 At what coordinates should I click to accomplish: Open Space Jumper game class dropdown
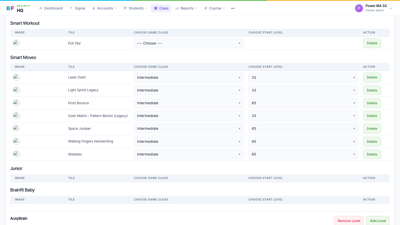(189, 128)
